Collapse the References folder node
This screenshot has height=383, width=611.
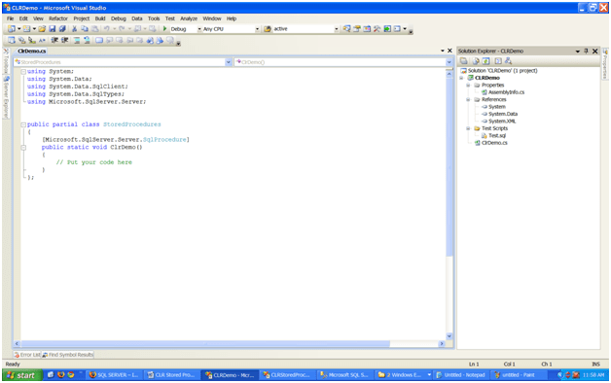pyautogui.click(x=468, y=100)
